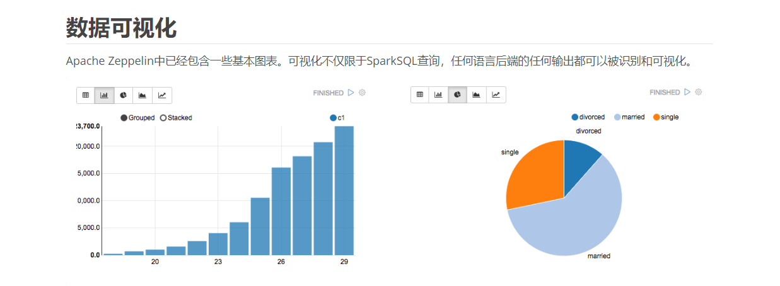Select pie chart icon in right chart toolbar
This screenshot has height=286, width=780.
coord(458,95)
